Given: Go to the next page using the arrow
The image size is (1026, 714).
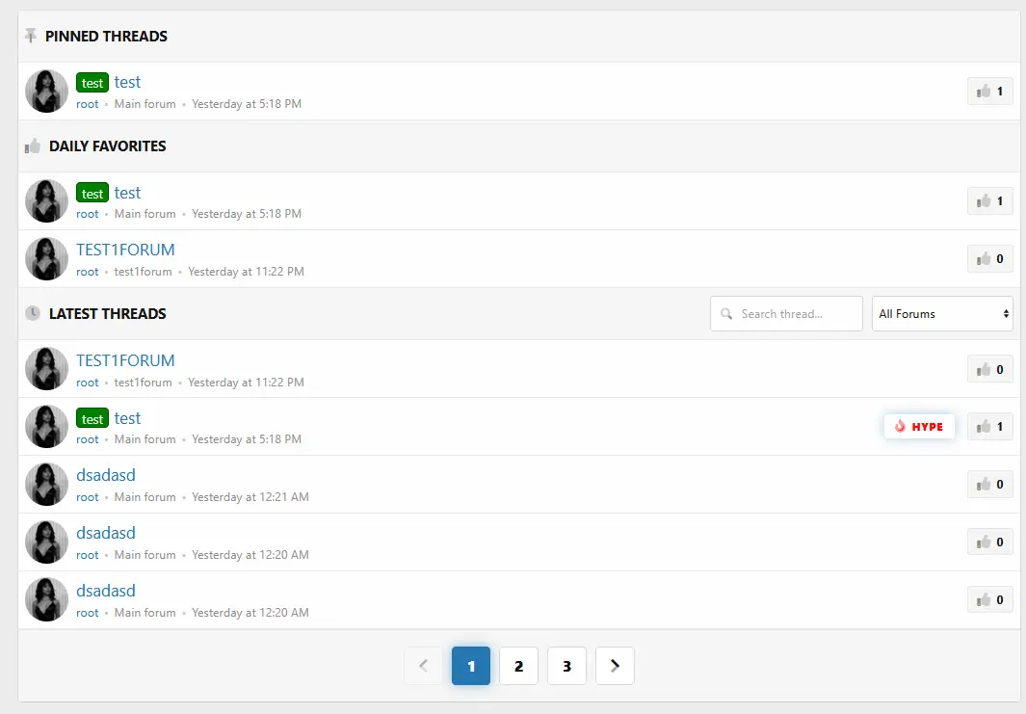Looking at the screenshot, I should point(615,666).
